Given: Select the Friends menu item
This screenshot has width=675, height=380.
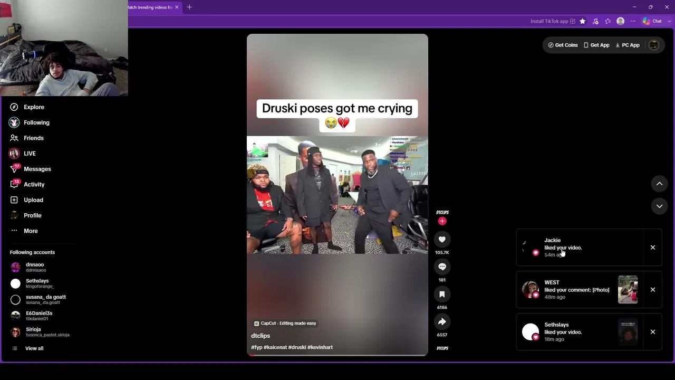Looking at the screenshot, I should point(34,138).
